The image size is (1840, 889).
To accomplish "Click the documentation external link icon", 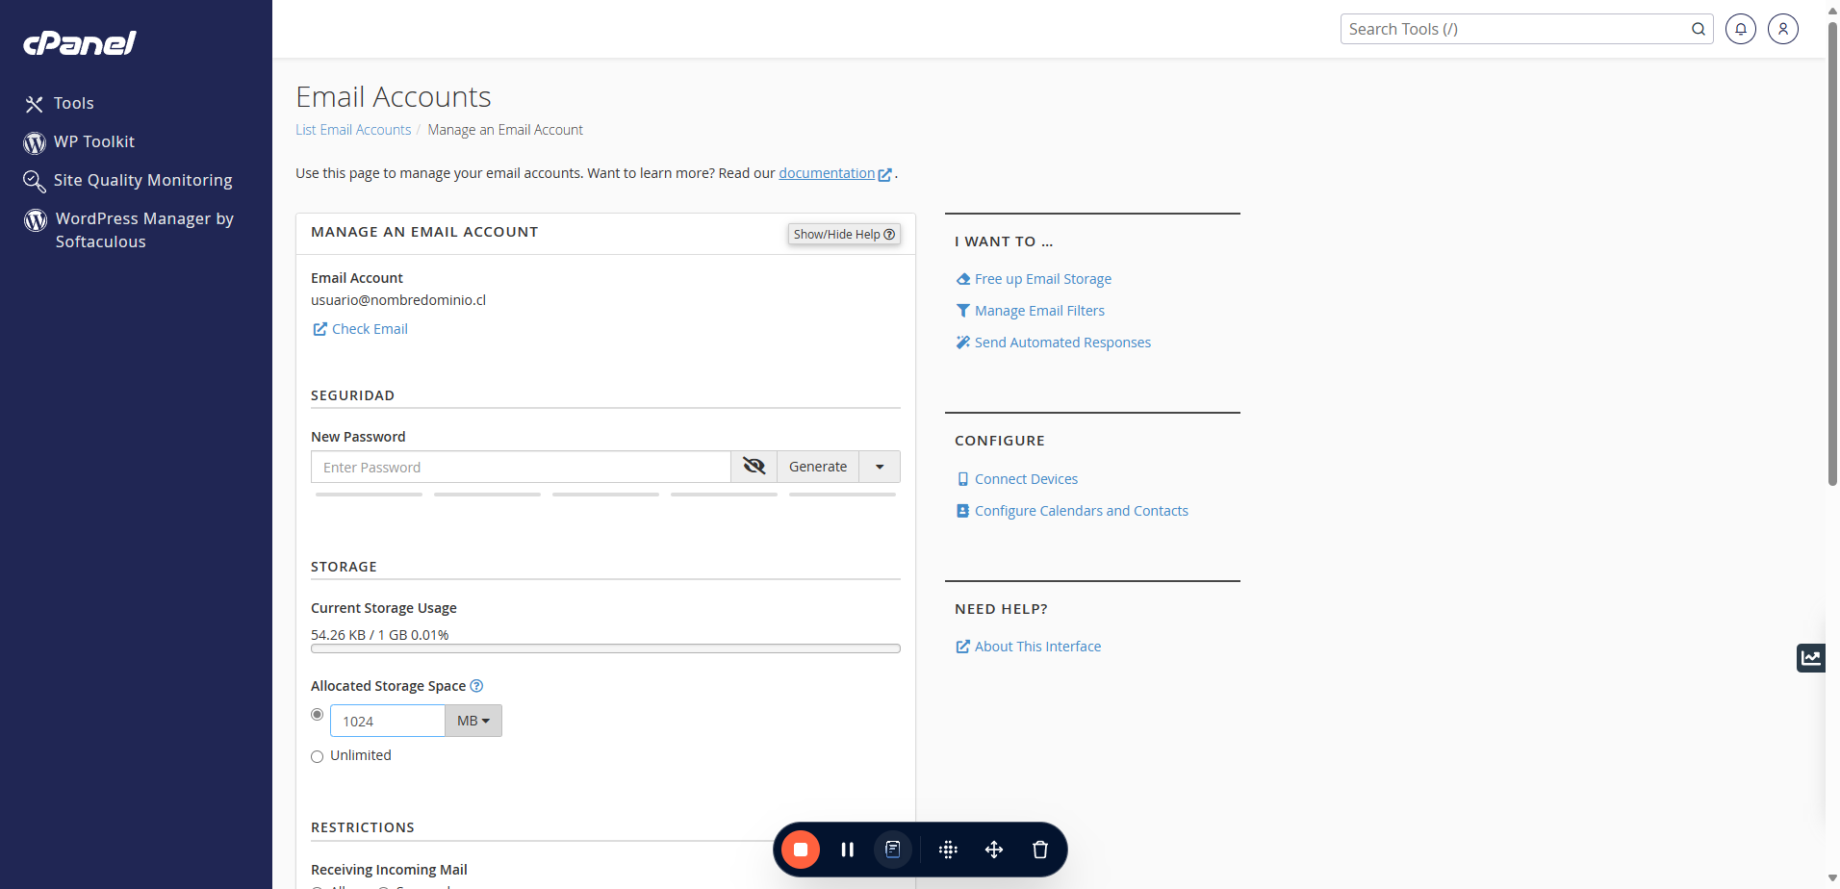I will [x=884, y=174].
